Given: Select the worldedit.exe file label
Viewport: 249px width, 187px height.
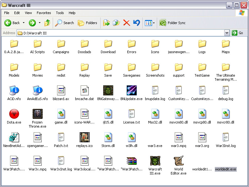Looking at the screenshot, I should (226, 169).
